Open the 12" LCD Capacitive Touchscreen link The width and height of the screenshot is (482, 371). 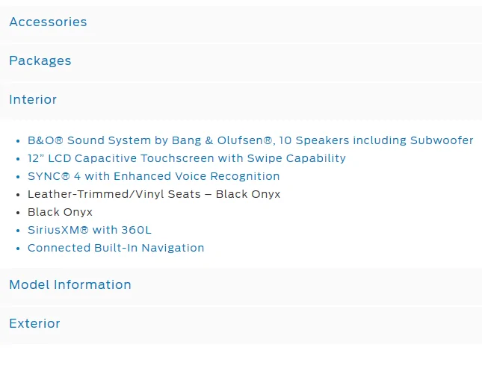point(187,158)
